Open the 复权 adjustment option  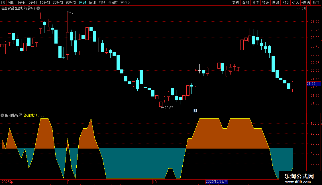(x=236, y=3)
